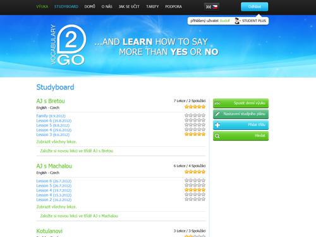Viewport: 316px width, 237px height.
Task: Click the Studyboard page heading
Action: [x=55, y=87]
